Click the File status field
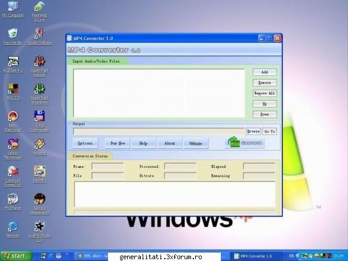This screenshot has width=348, height=261. (x=107, y=176)
